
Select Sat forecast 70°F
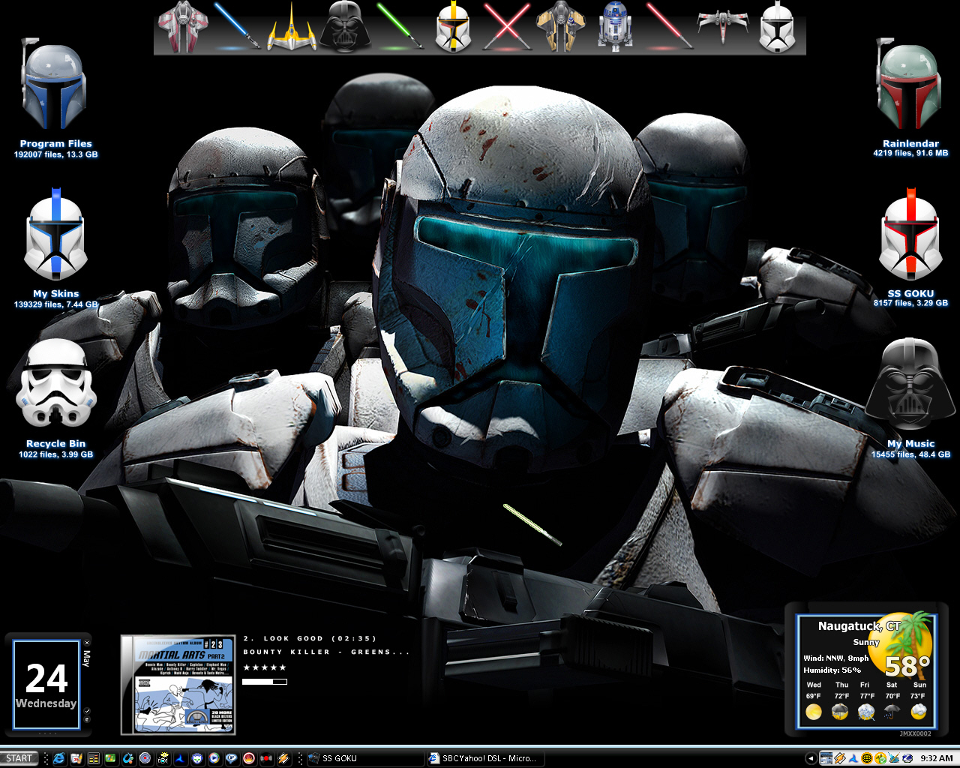892,702
